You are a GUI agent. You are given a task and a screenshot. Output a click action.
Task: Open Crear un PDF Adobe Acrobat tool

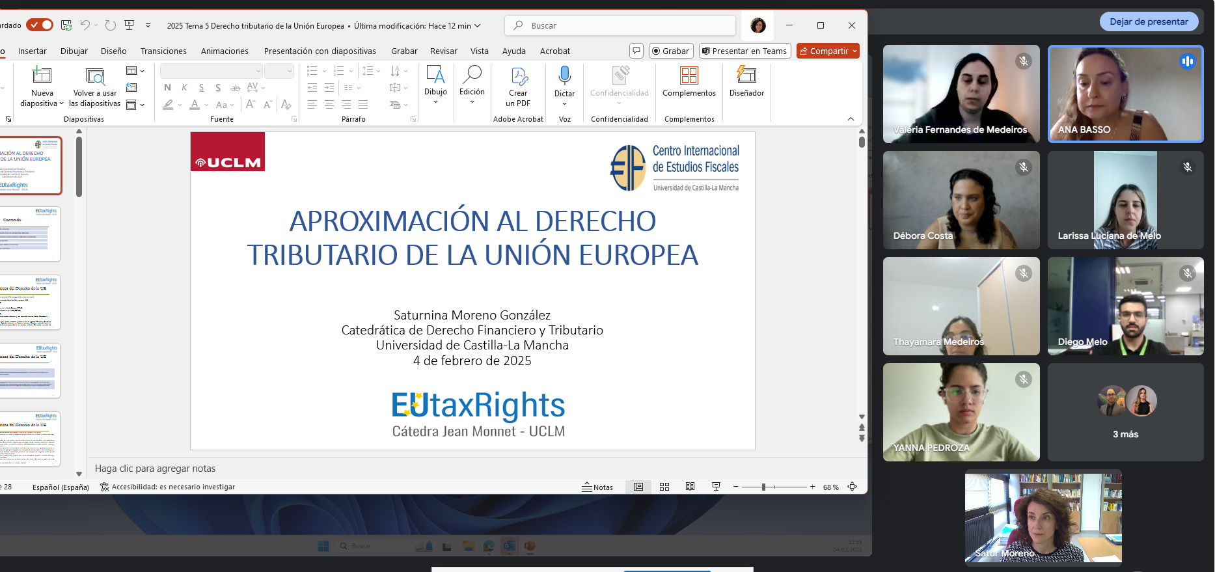click(518, 87)
